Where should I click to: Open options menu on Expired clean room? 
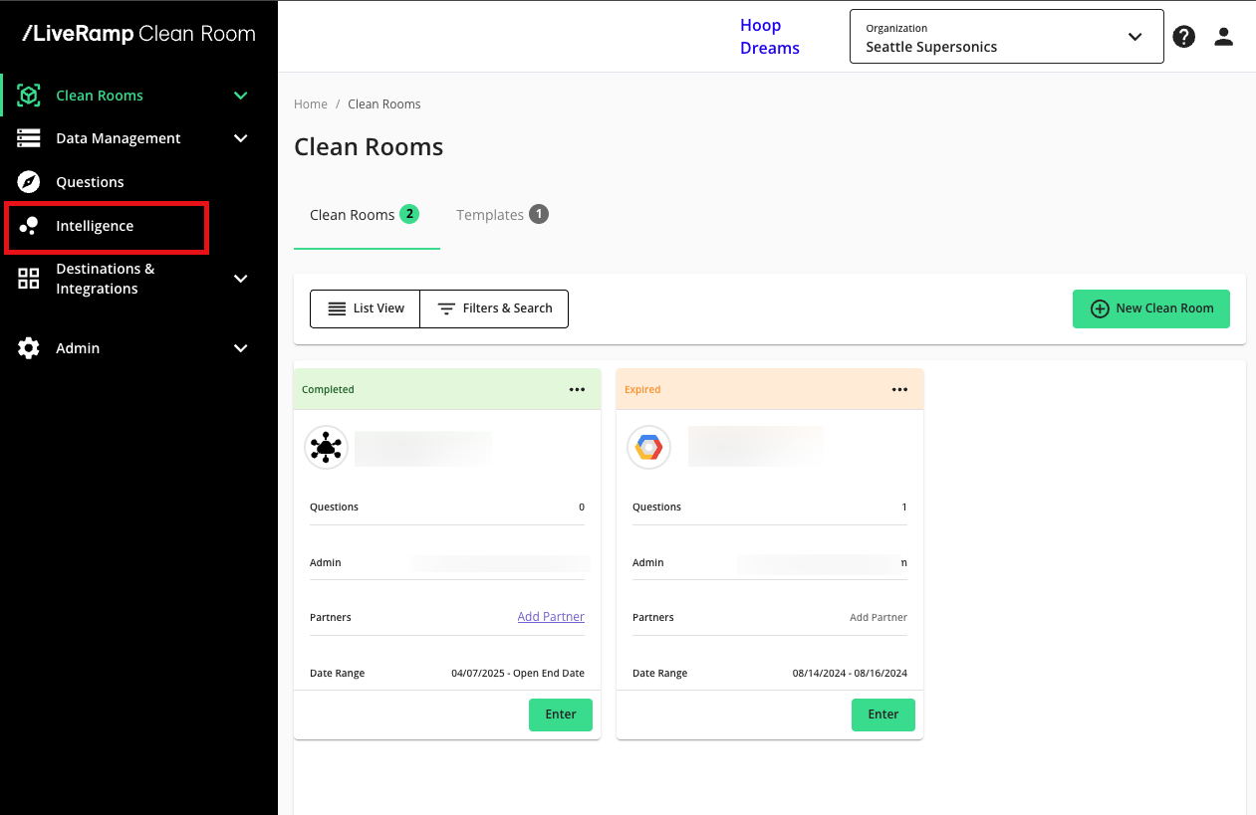[899, 390]
